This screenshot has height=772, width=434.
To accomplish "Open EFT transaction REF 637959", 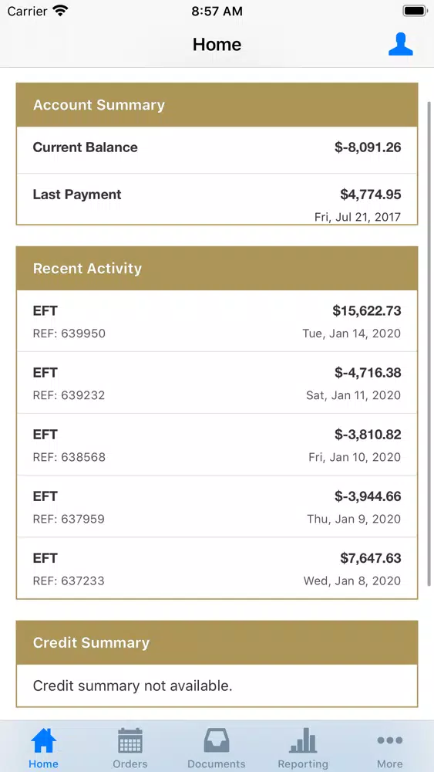I will [217, 506].
